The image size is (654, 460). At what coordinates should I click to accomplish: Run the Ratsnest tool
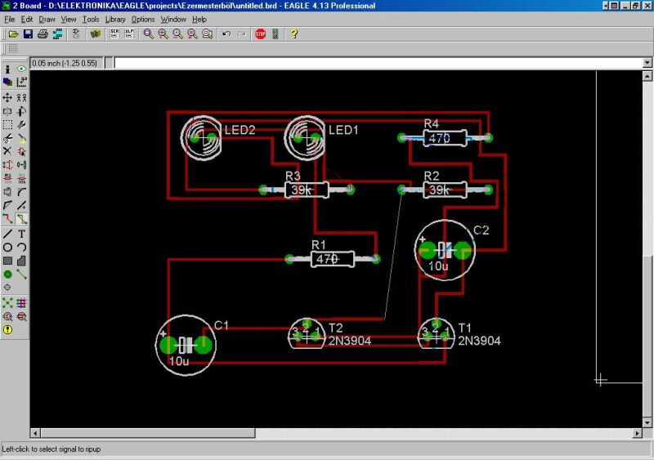point(7,302)
